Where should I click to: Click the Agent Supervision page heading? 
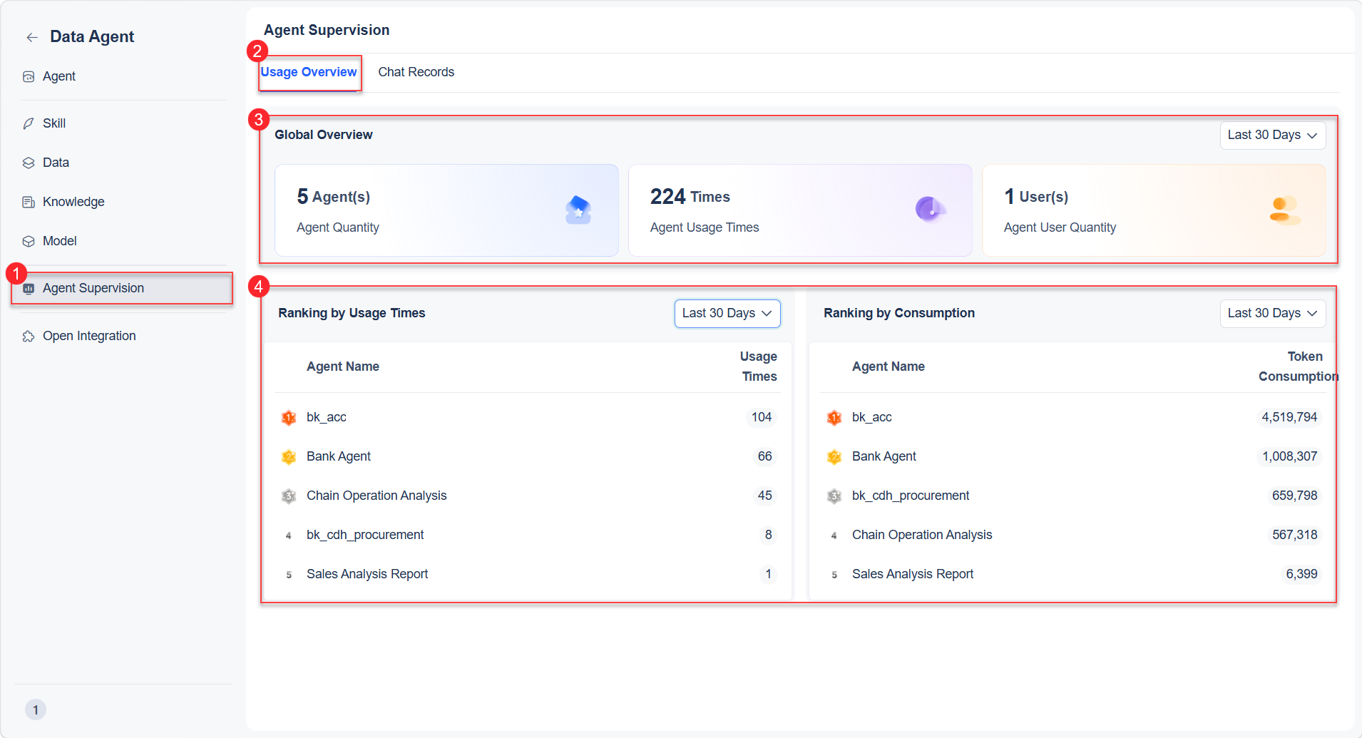[327, 30]
